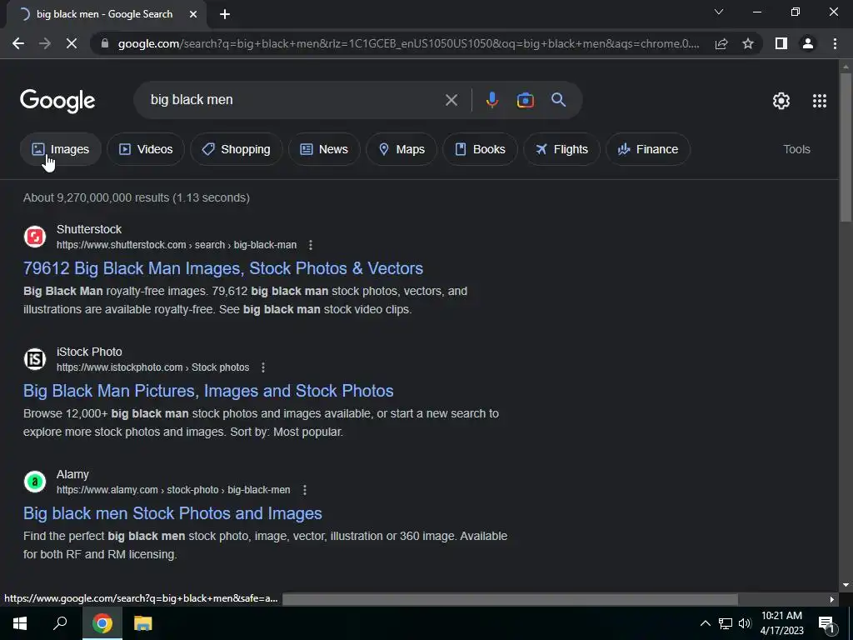Click the Alamy favicon
The width and height of the screenshot is (853, 640).
35,482
